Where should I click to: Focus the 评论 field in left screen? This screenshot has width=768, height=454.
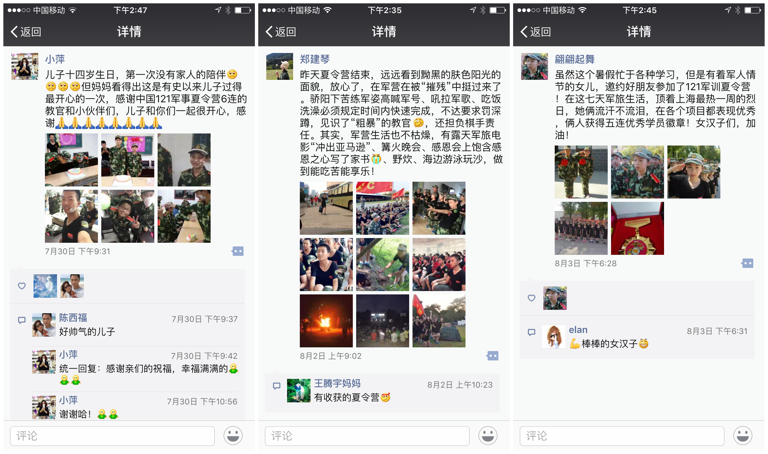click(112, 436)
